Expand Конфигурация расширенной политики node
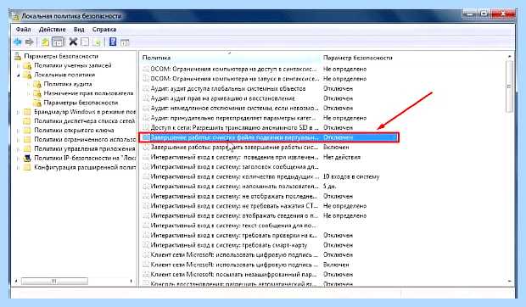This screenshot has height=307, width=526. [18, 167]
